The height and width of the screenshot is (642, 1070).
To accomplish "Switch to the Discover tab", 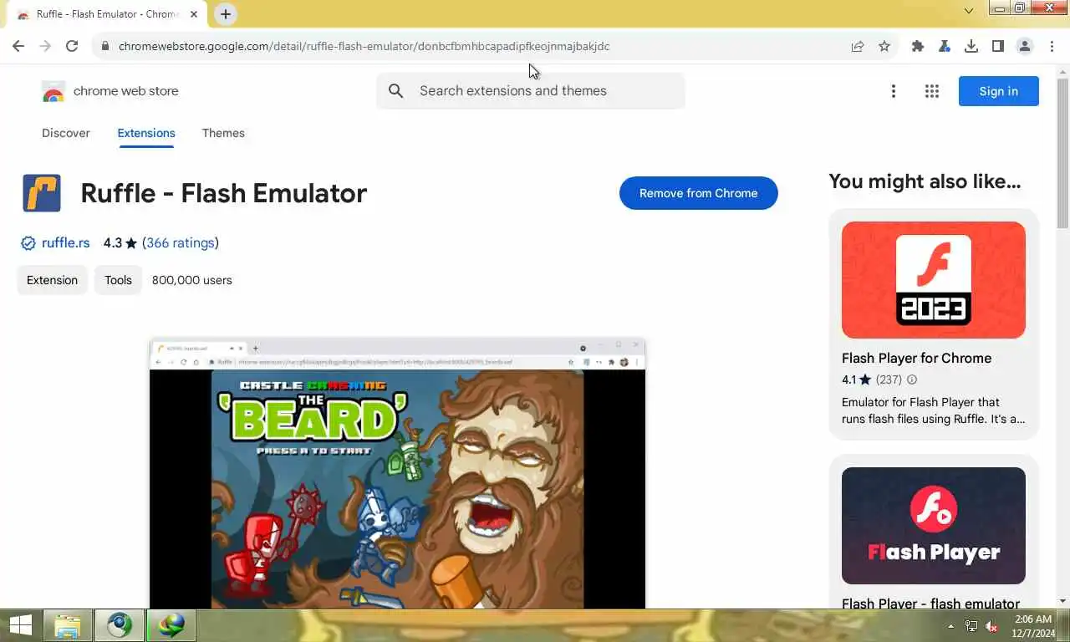I will point(66,133).
